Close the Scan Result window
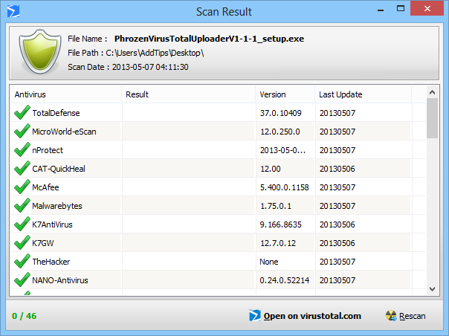Image resolution: width=449 pixels, height=336 pixels. pyautogui.click(x=427, y=9)
